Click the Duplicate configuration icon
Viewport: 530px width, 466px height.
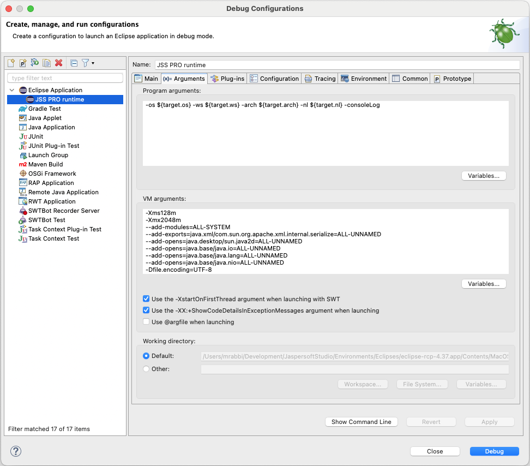(x=47, y=63)
